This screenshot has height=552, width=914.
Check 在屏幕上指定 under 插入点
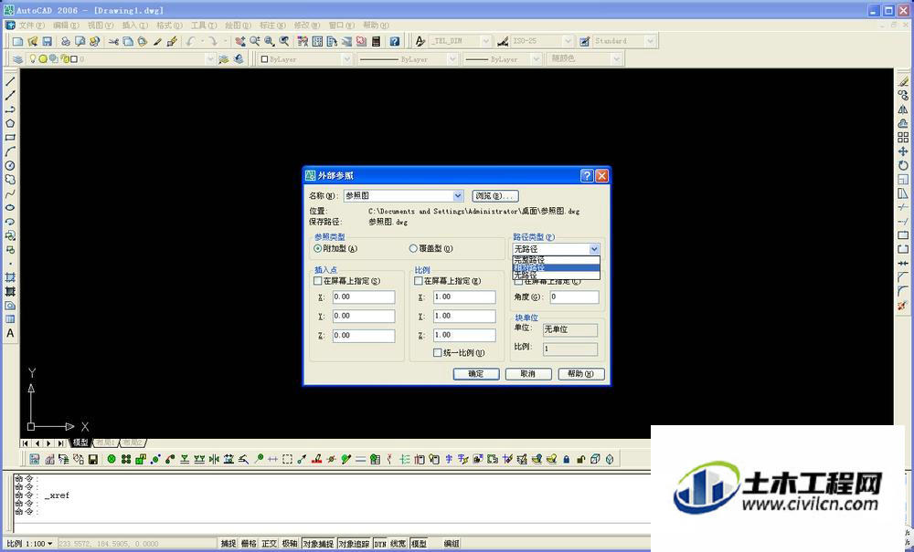[318, 281]
